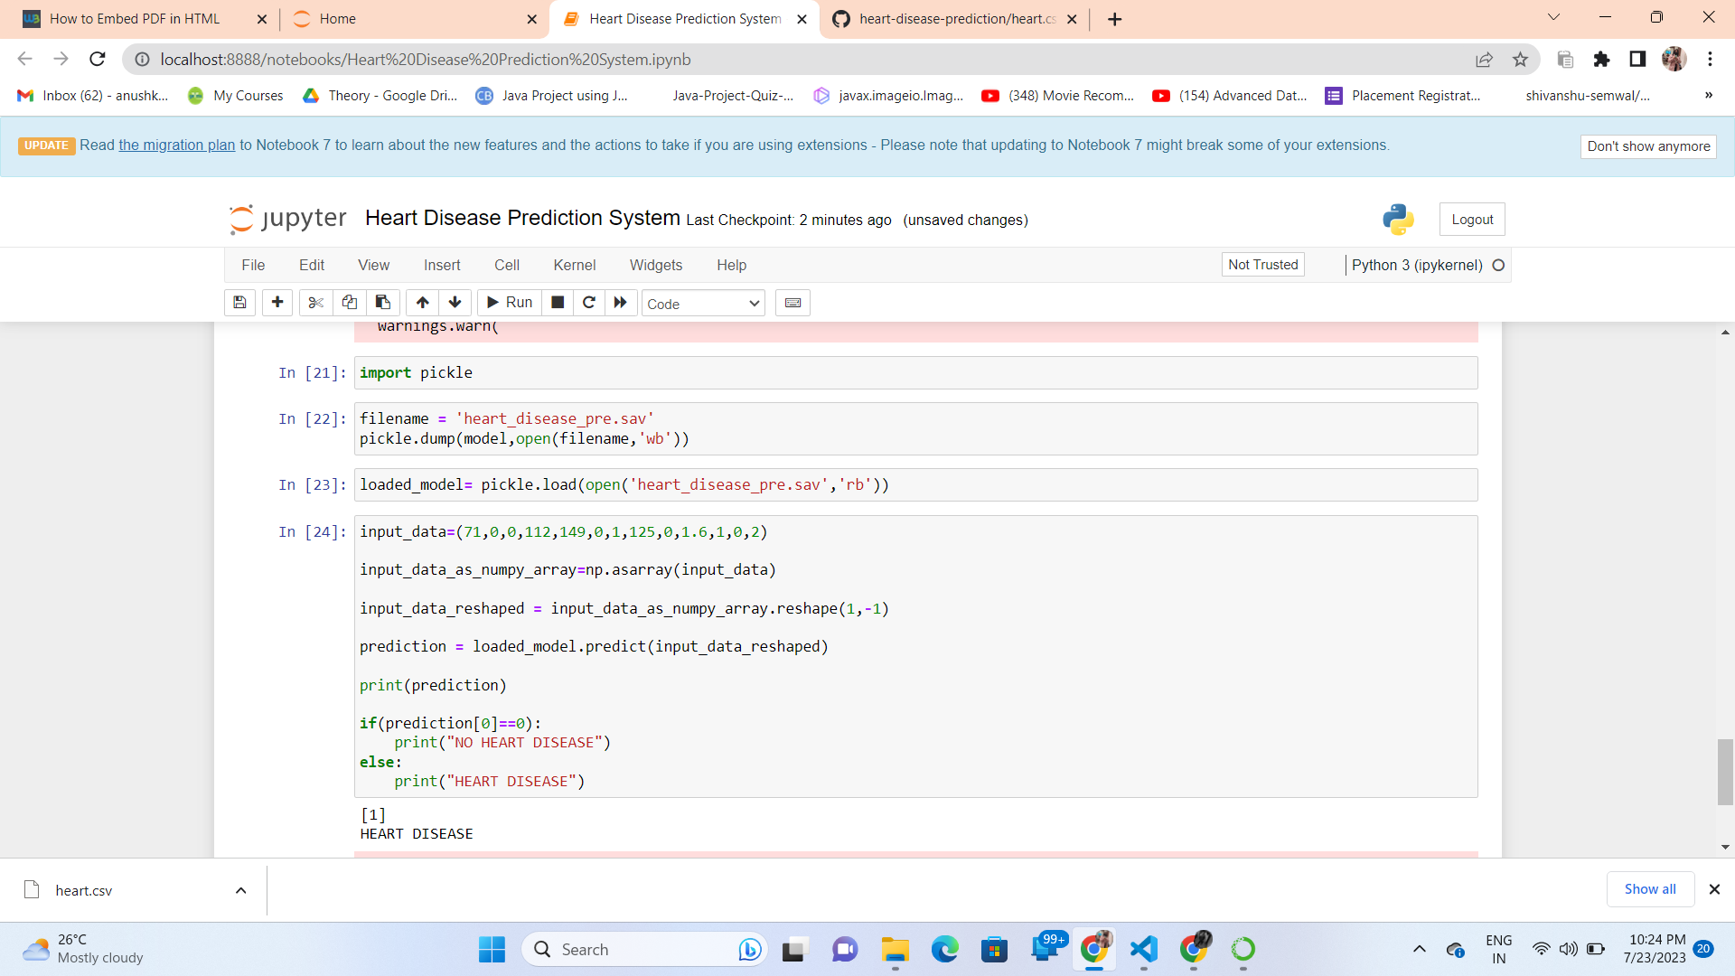The image size is (1735, 976).
Task: Expand heart.csv download options chevron
Action: [x=240, y=890]
